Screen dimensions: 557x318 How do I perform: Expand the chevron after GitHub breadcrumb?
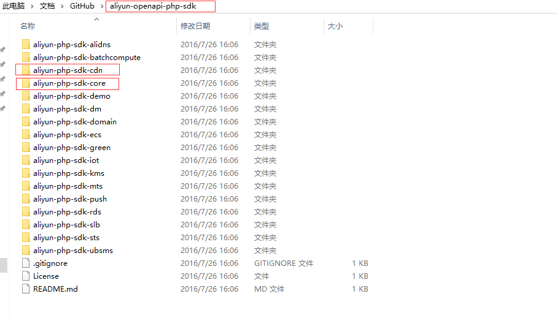click(x=102, y=6)
